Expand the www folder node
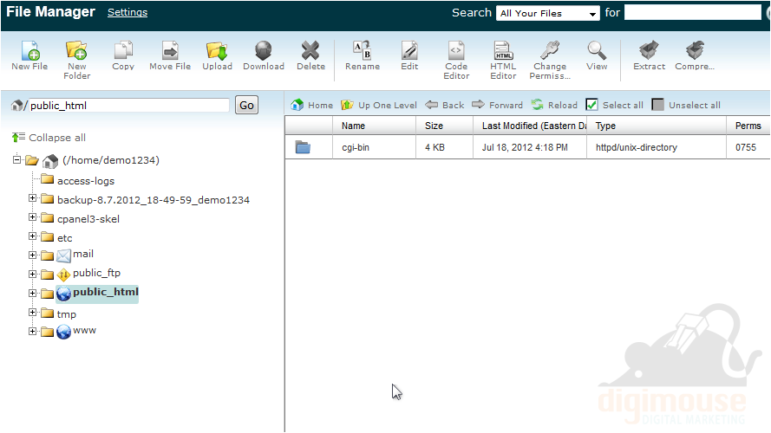 32,332
